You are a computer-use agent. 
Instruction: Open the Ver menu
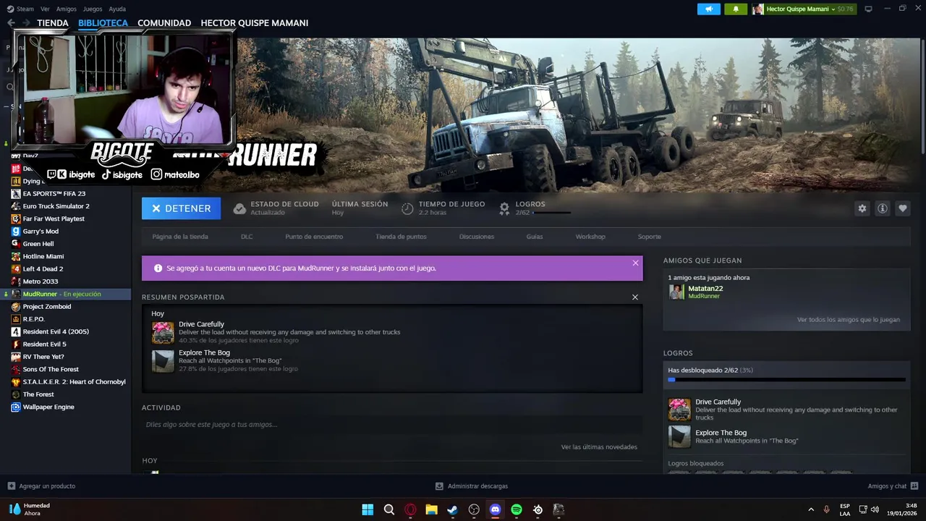pos(45,9)
